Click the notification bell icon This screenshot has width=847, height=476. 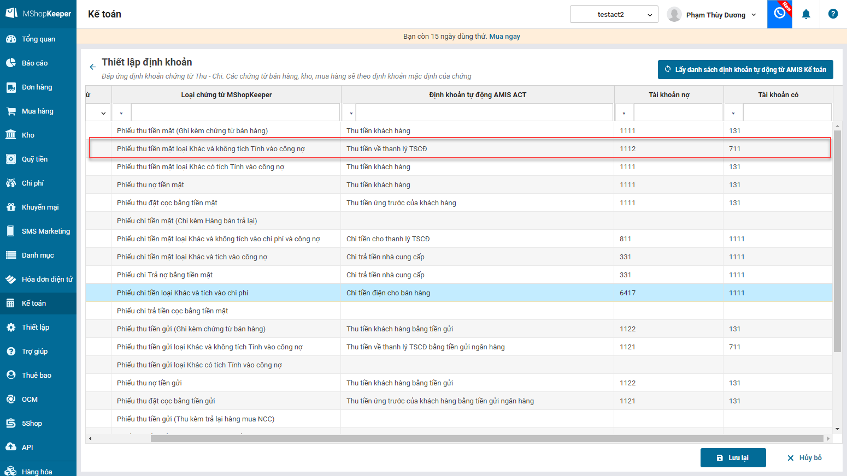[805, 15]
